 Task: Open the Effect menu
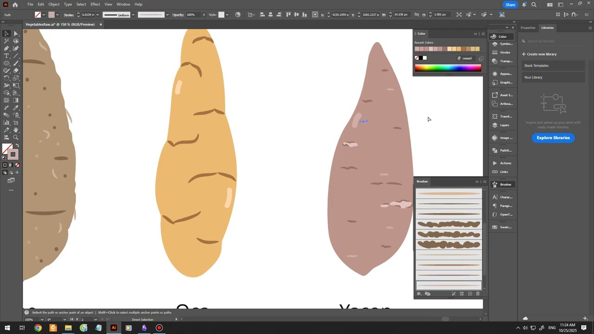pyautogui.click(x=95, y=4)
